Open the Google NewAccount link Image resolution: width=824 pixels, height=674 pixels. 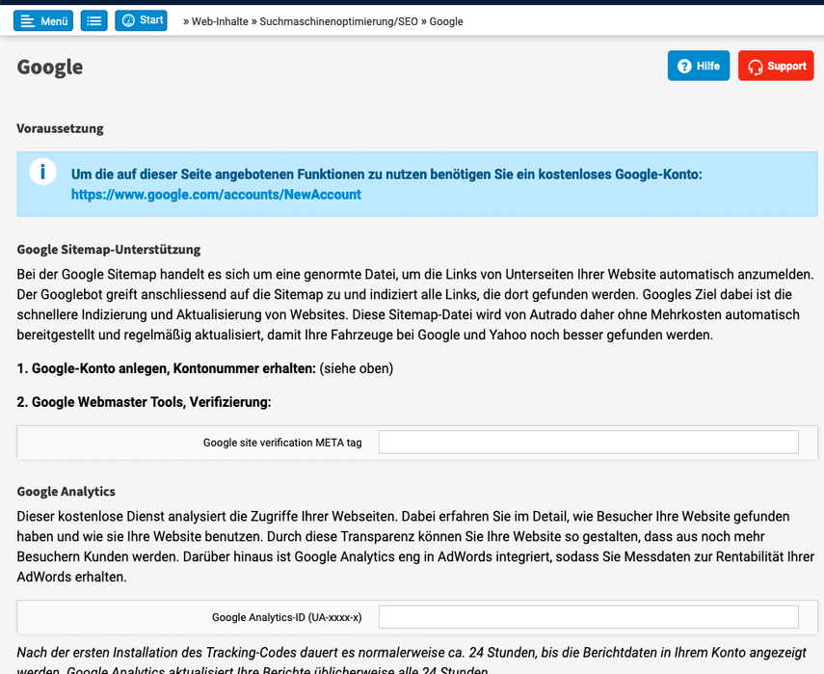pos(216,195)
